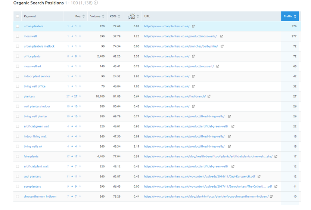The width and height of the screenshot is (311, 210).
Task: Open external link icon for chrysanthemum-indicum blog URL
Action: [271, 196]
